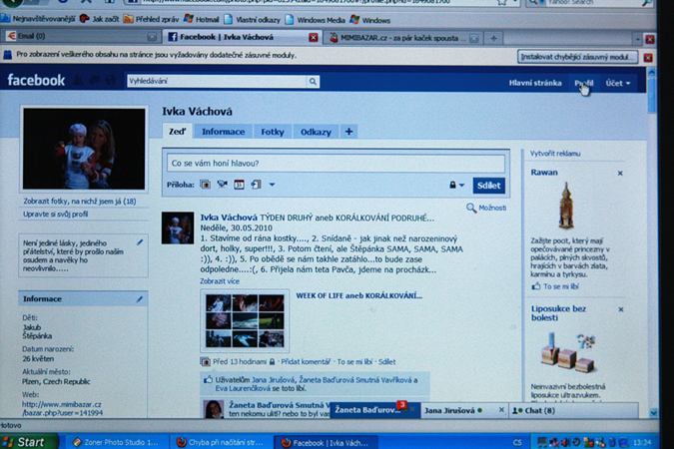Open 'Zobrazit fotky, na nichž jsem já (18)'
This screenshot has height=449, width=674.
tap(80, 202)
